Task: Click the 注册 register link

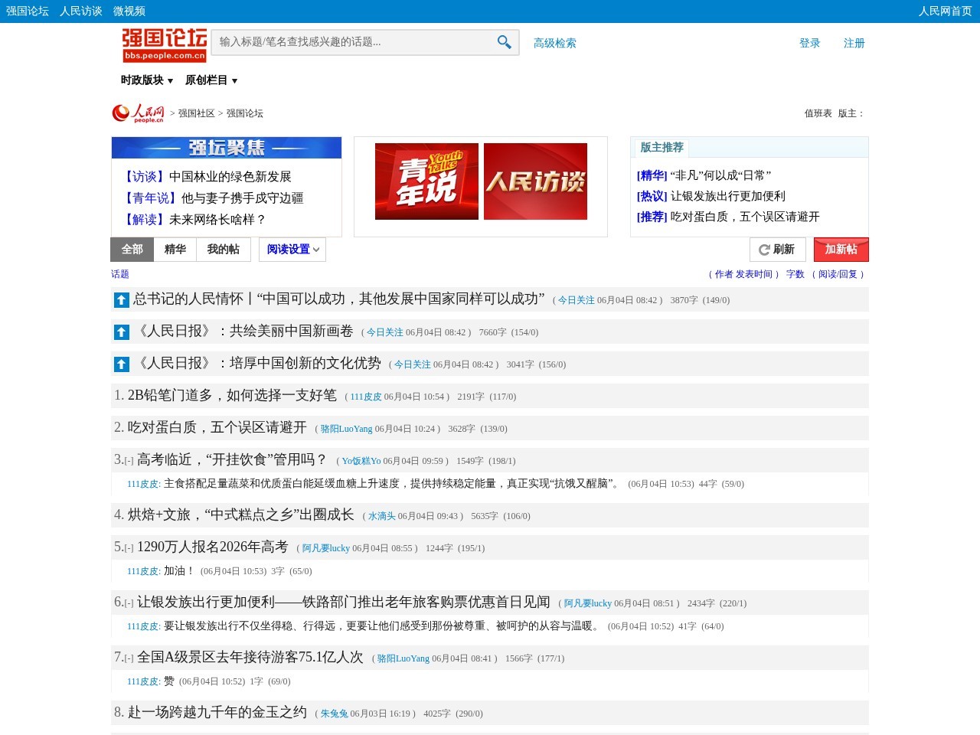Action: point(854,43)
